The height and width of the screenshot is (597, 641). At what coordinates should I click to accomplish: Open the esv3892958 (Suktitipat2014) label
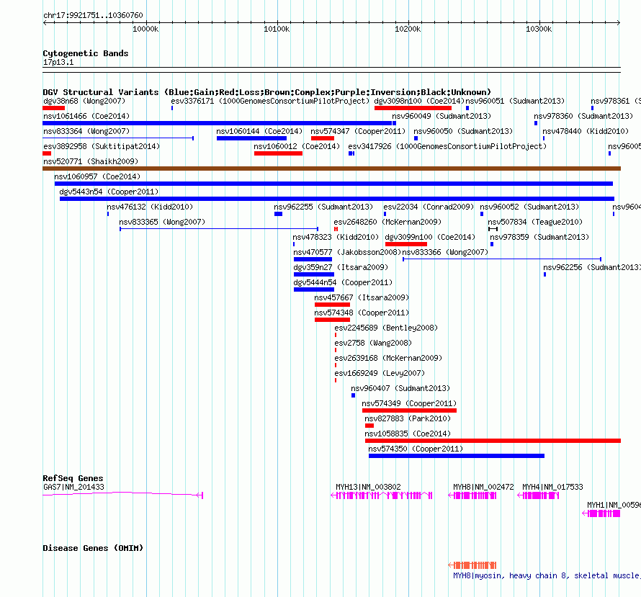pos(102,146)
